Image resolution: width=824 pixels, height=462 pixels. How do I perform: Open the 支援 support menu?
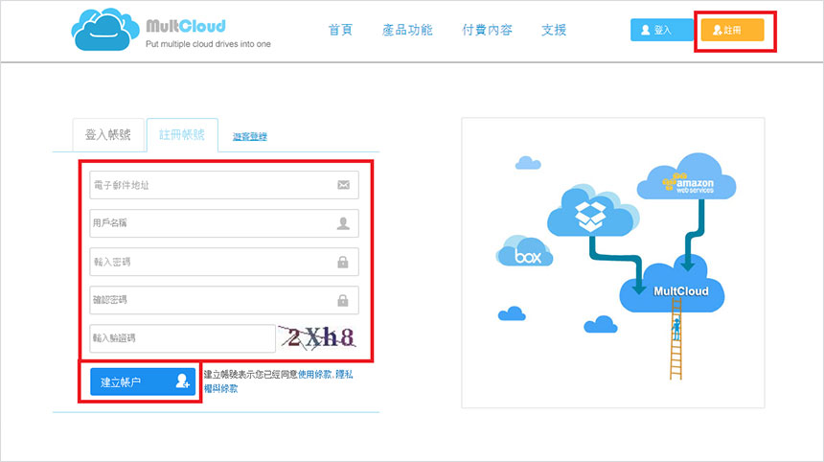pyautogui.click(x=554, y=30)
